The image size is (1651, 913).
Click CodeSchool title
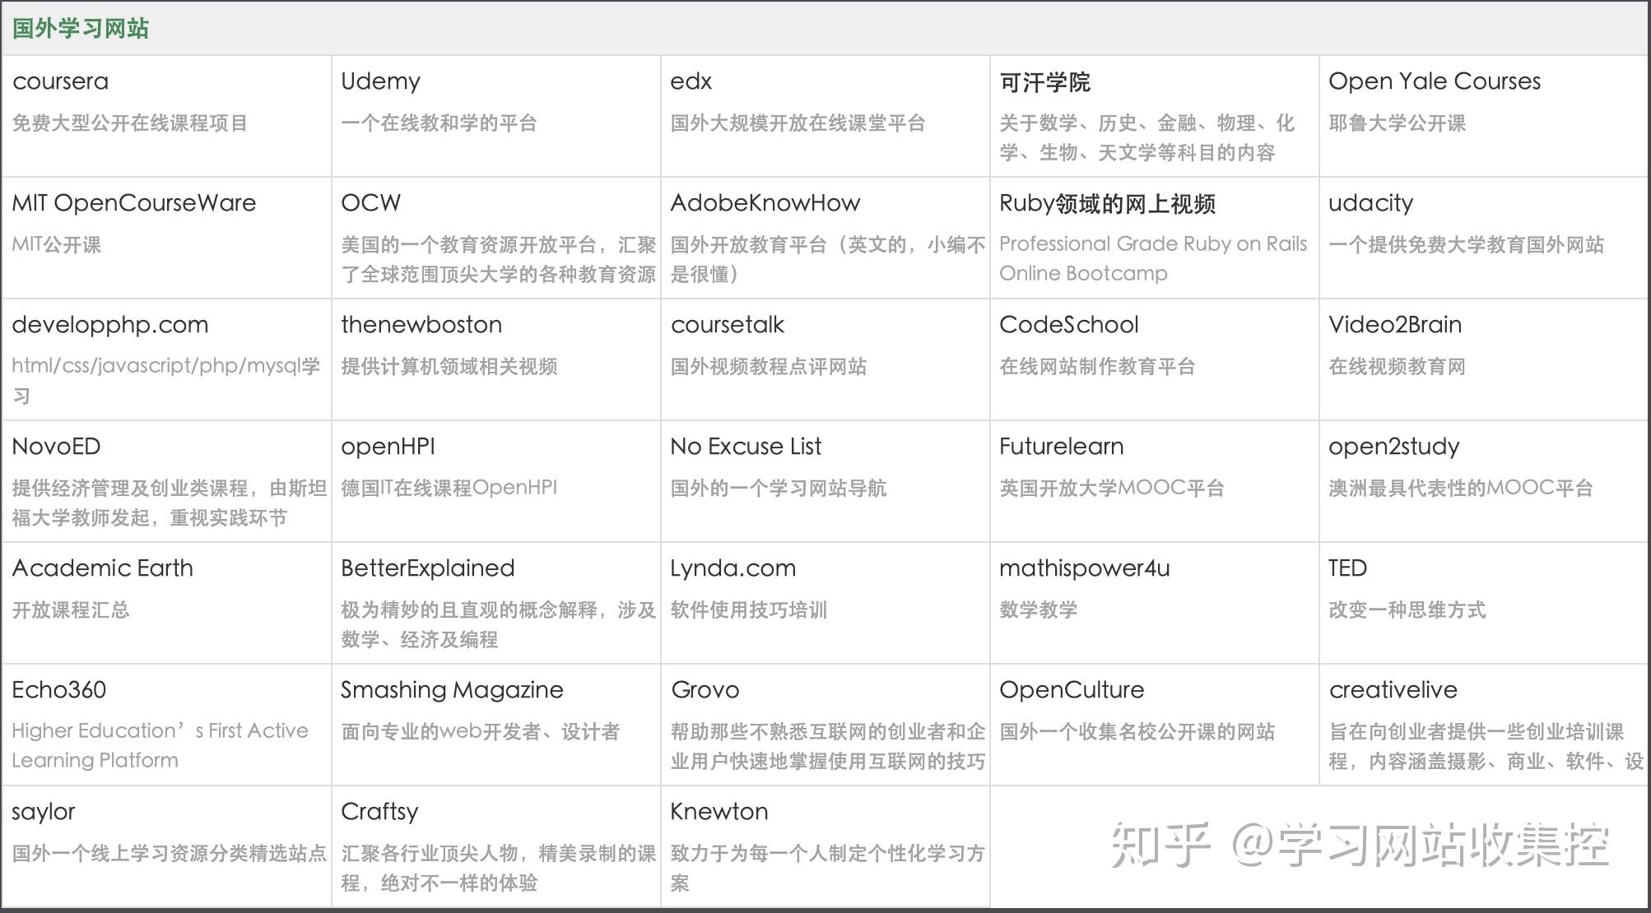coord(1068,325)
